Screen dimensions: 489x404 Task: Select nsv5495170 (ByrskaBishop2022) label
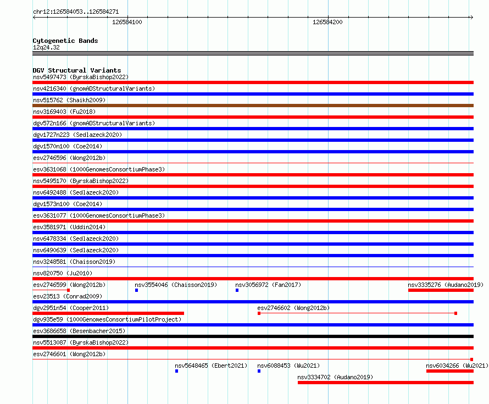point(81,181)
